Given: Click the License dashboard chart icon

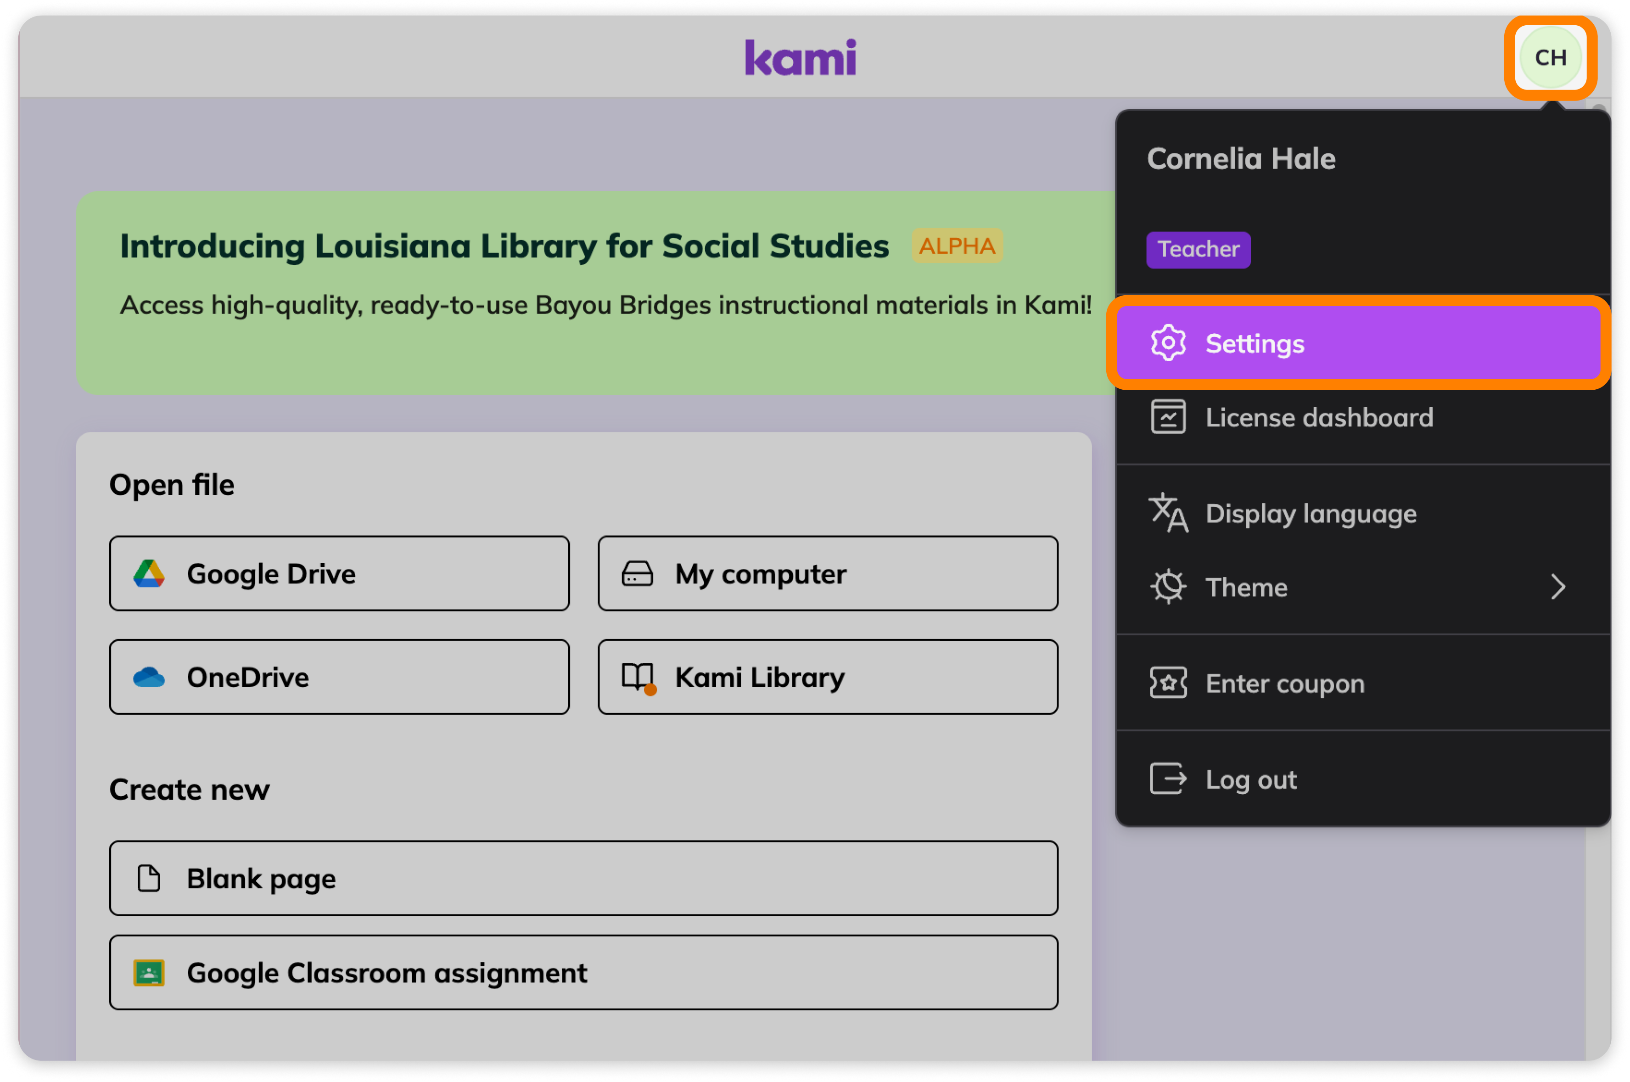Looking at the screenshot, I should pos(1168,417).
